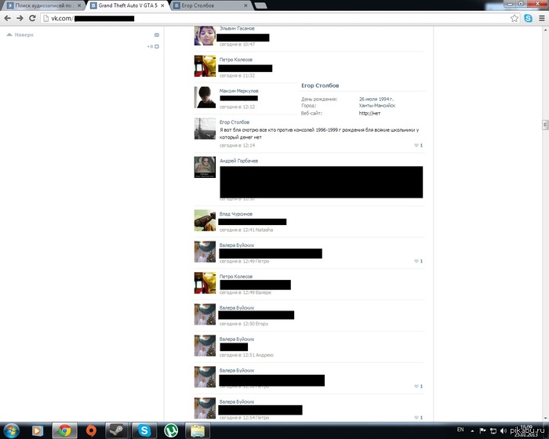The height and width of the screenshot is (439, 549).
Task: Click Максим Меркулов's avatar thumbnail
Action: (205, 97)
